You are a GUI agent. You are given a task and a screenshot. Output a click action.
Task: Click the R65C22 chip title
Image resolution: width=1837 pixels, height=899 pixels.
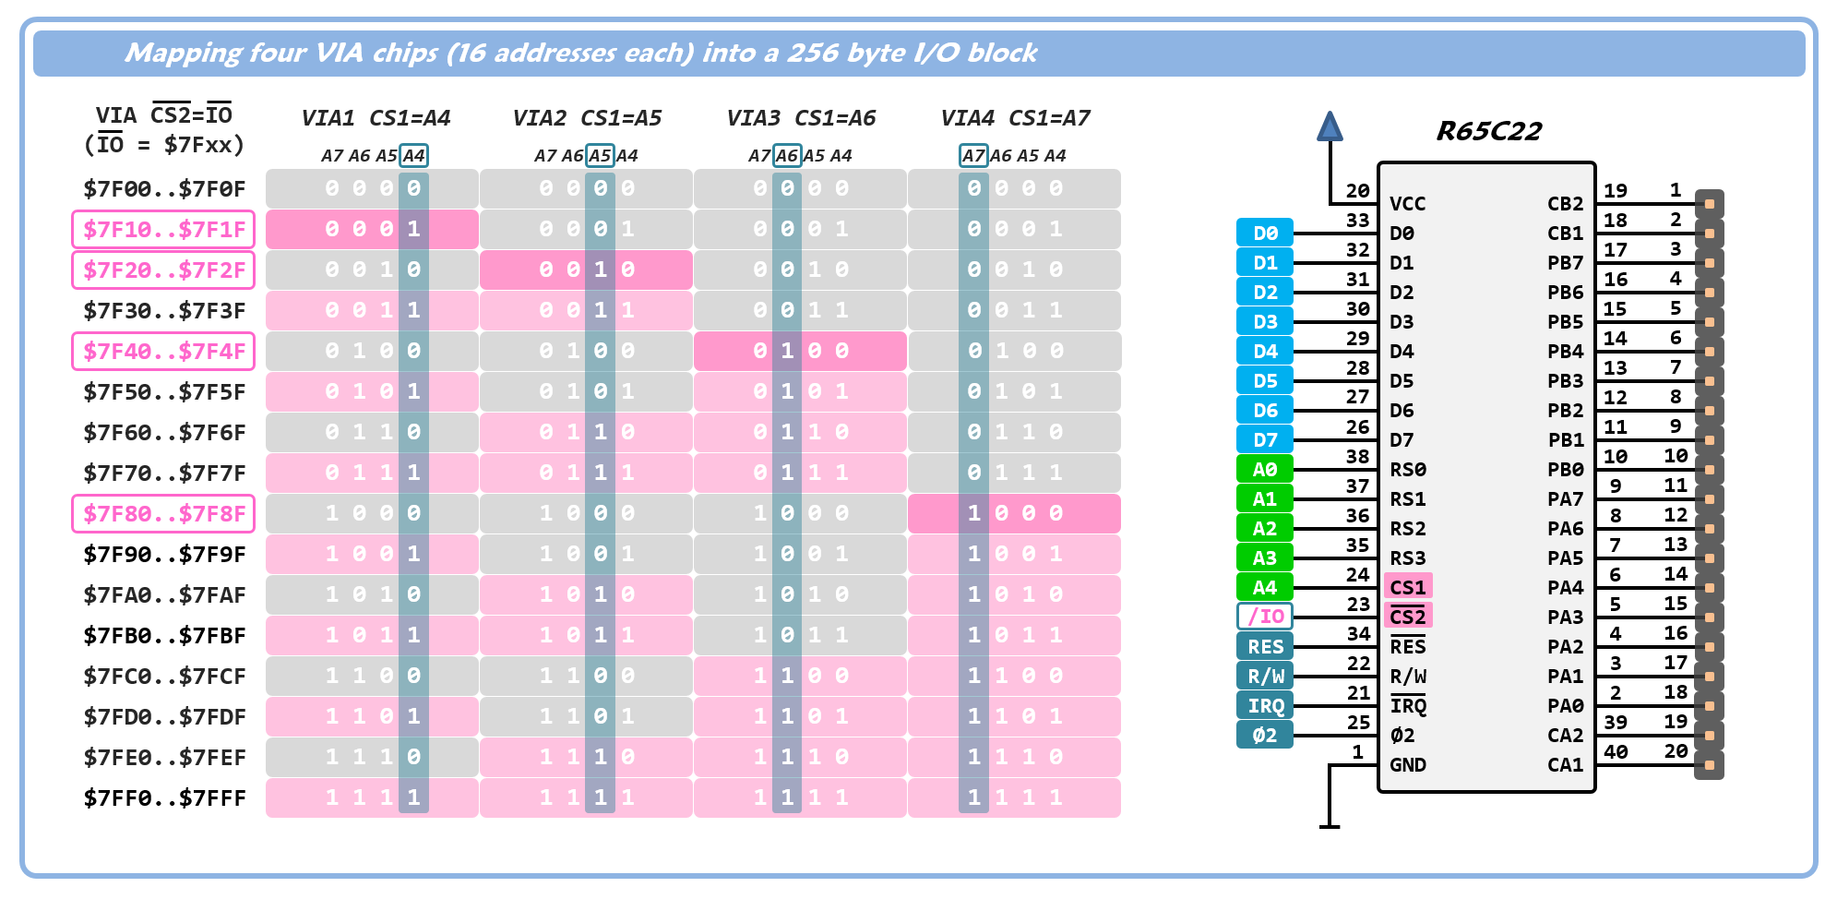[x=1488, y=132]
